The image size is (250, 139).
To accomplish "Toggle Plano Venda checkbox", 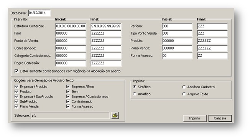I will (16, 106).
